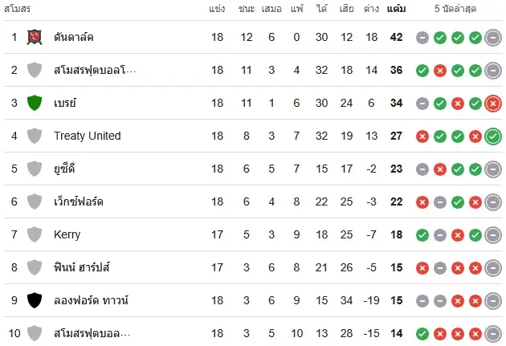506x346 pixels.
Task: Click the first red loss icon in ฟินน์ ฮาร์ปส์ row
Action: point(422,268)
